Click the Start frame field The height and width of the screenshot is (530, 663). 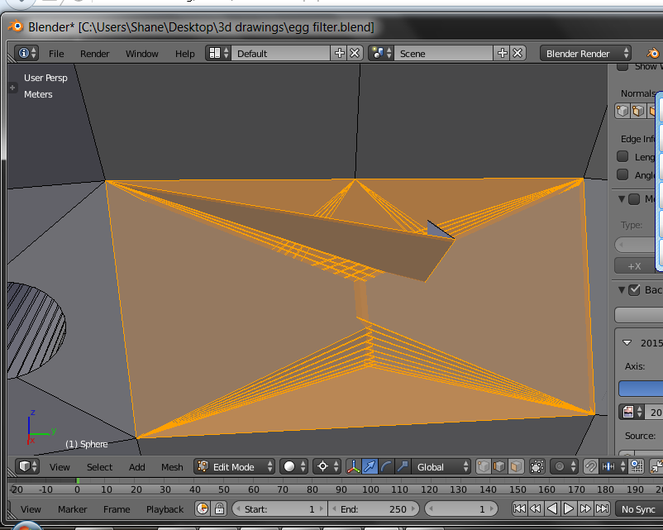[280, 509]
